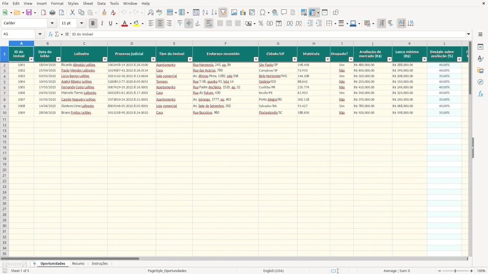Insert a hyperlink
This screenshot has height=274, width=488.
275,13
